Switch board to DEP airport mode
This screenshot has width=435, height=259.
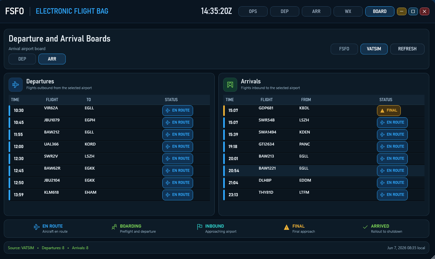click(x=22, y=59)
